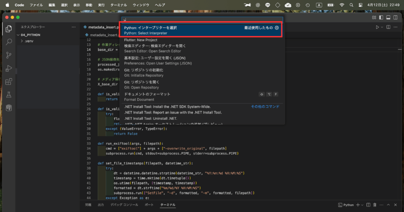Choose .NET Install Tool: Uninstall .NET

(x=203, y=118)
